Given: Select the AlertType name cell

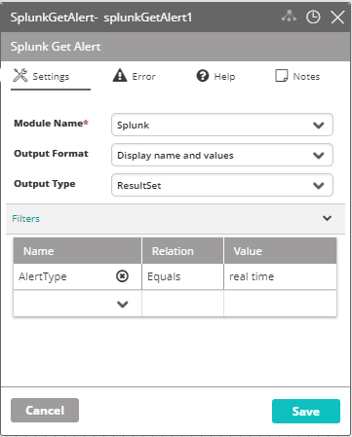Looking at the screenshot, I should coord(77,276).
